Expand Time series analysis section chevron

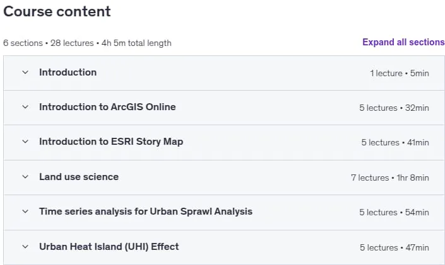(x=25, y=211)
